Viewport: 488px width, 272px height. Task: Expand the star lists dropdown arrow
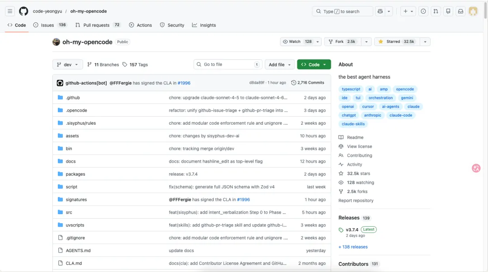coord(425,42)
